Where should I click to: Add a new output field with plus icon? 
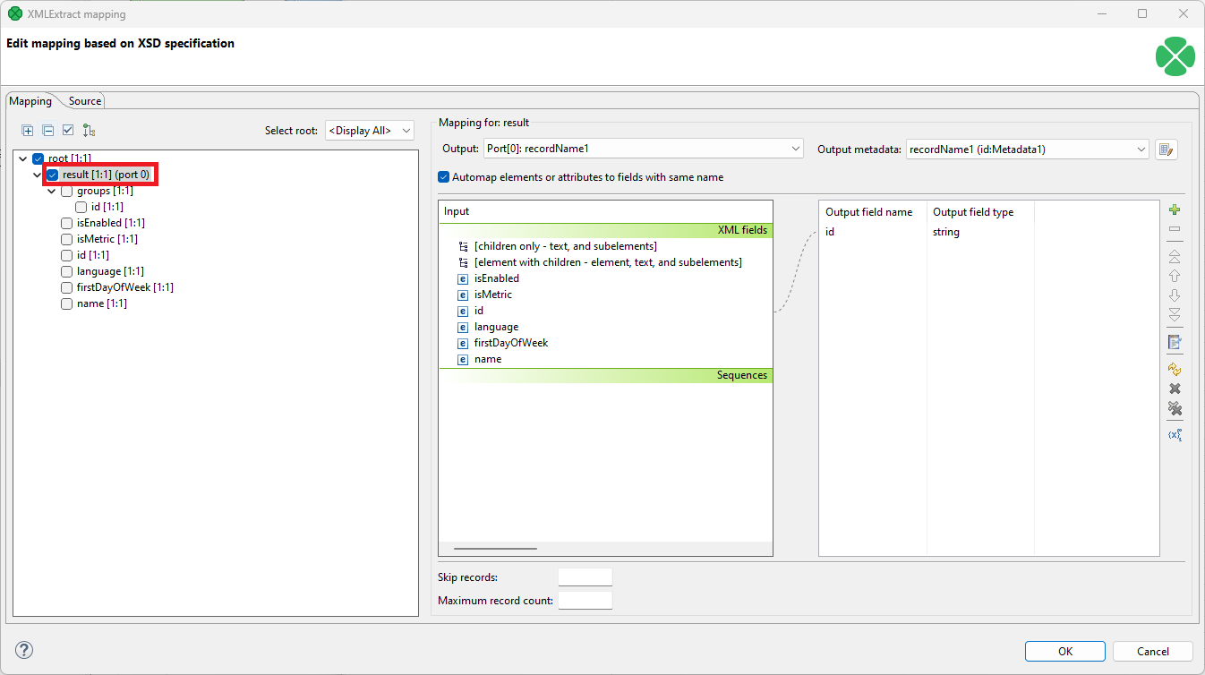click(1175, 209)
